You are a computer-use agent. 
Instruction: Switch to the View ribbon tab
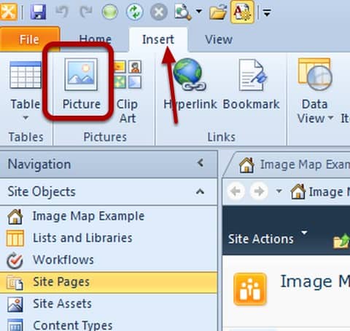pyautogui.click(x=219, y=39)
